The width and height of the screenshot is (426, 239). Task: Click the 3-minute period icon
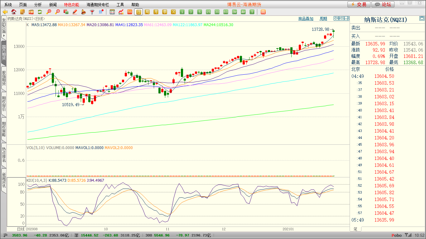point(191,12)
